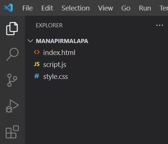Click the hash icon beside style.css
The image size is (168, 144).
[37, 76]
